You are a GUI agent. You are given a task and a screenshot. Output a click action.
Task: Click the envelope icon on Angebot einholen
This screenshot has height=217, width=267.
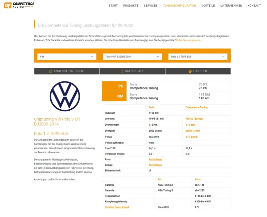pyautogui.click(x=51, y=71)
